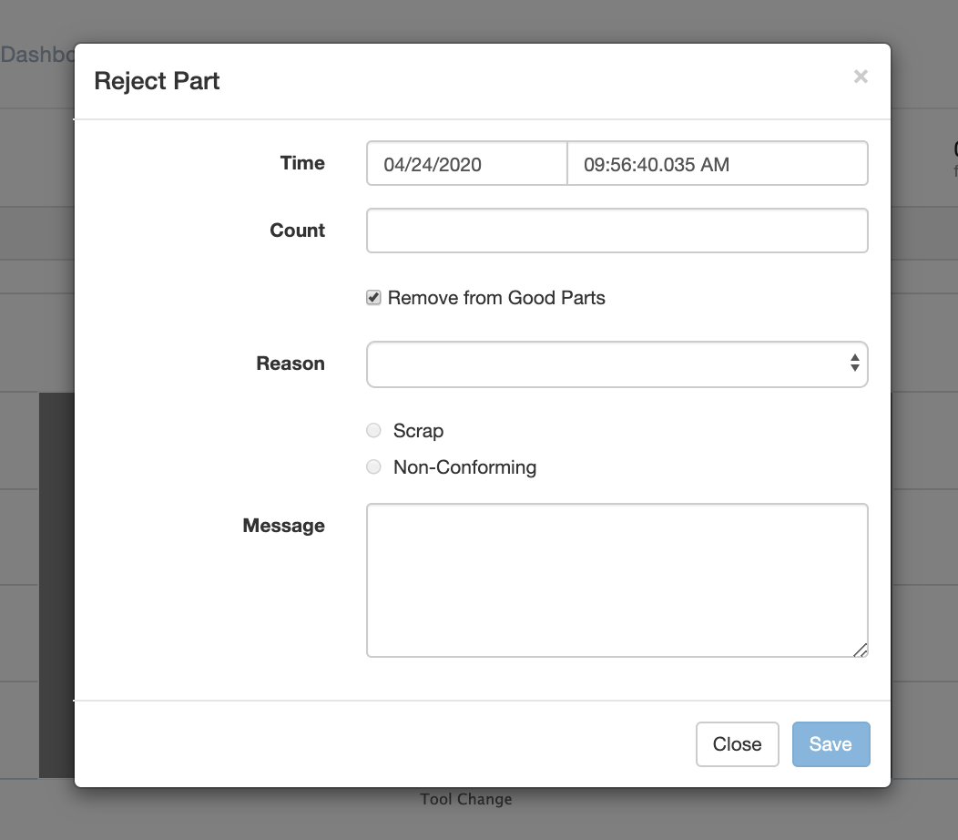The height and width of the screenshot is (840, 958).
Task: Click inside the Message text area
Action: point(617,580)
